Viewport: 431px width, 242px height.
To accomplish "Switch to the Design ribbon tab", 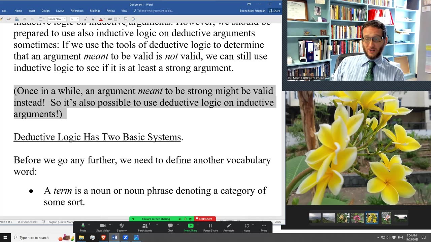I will [45, 11].
